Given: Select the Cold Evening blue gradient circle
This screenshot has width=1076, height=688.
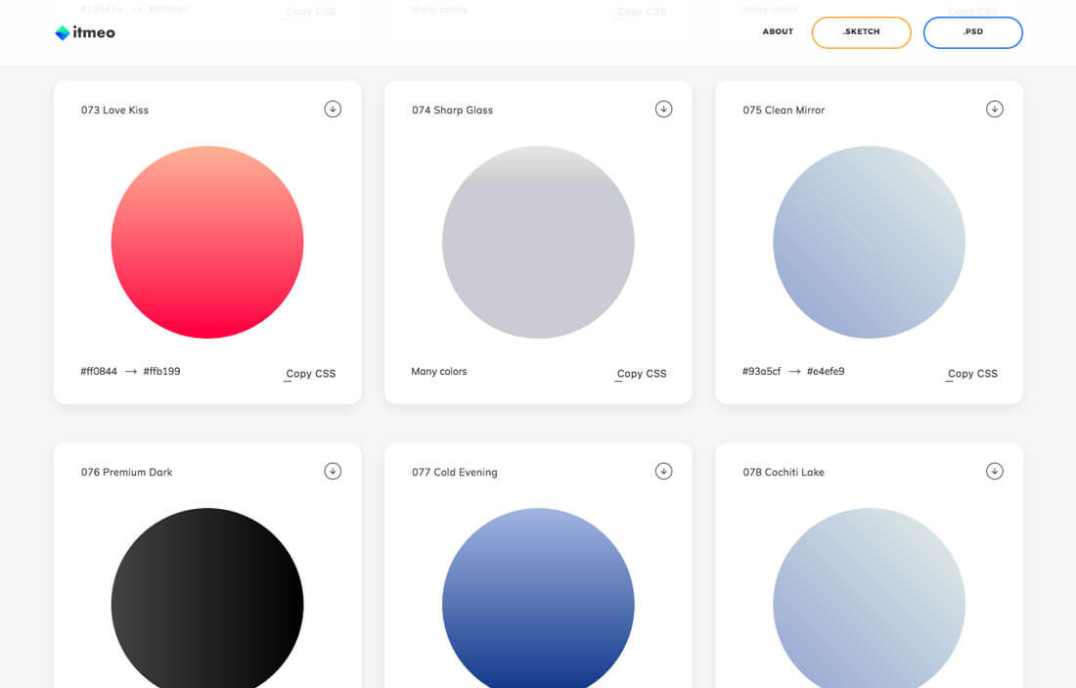Looking at the screenshot, I should pos(538,599).
